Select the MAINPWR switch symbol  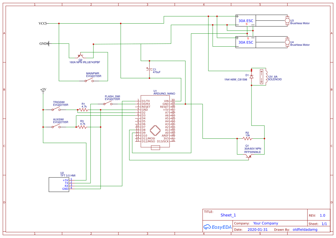click(89, 81)
